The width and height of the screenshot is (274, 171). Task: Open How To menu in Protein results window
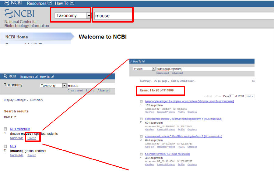tap(139, 62)
